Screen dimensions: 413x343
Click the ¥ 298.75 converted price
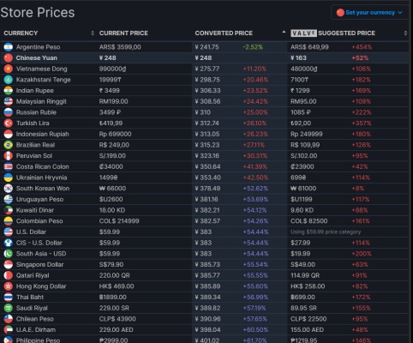pos(207,80)
